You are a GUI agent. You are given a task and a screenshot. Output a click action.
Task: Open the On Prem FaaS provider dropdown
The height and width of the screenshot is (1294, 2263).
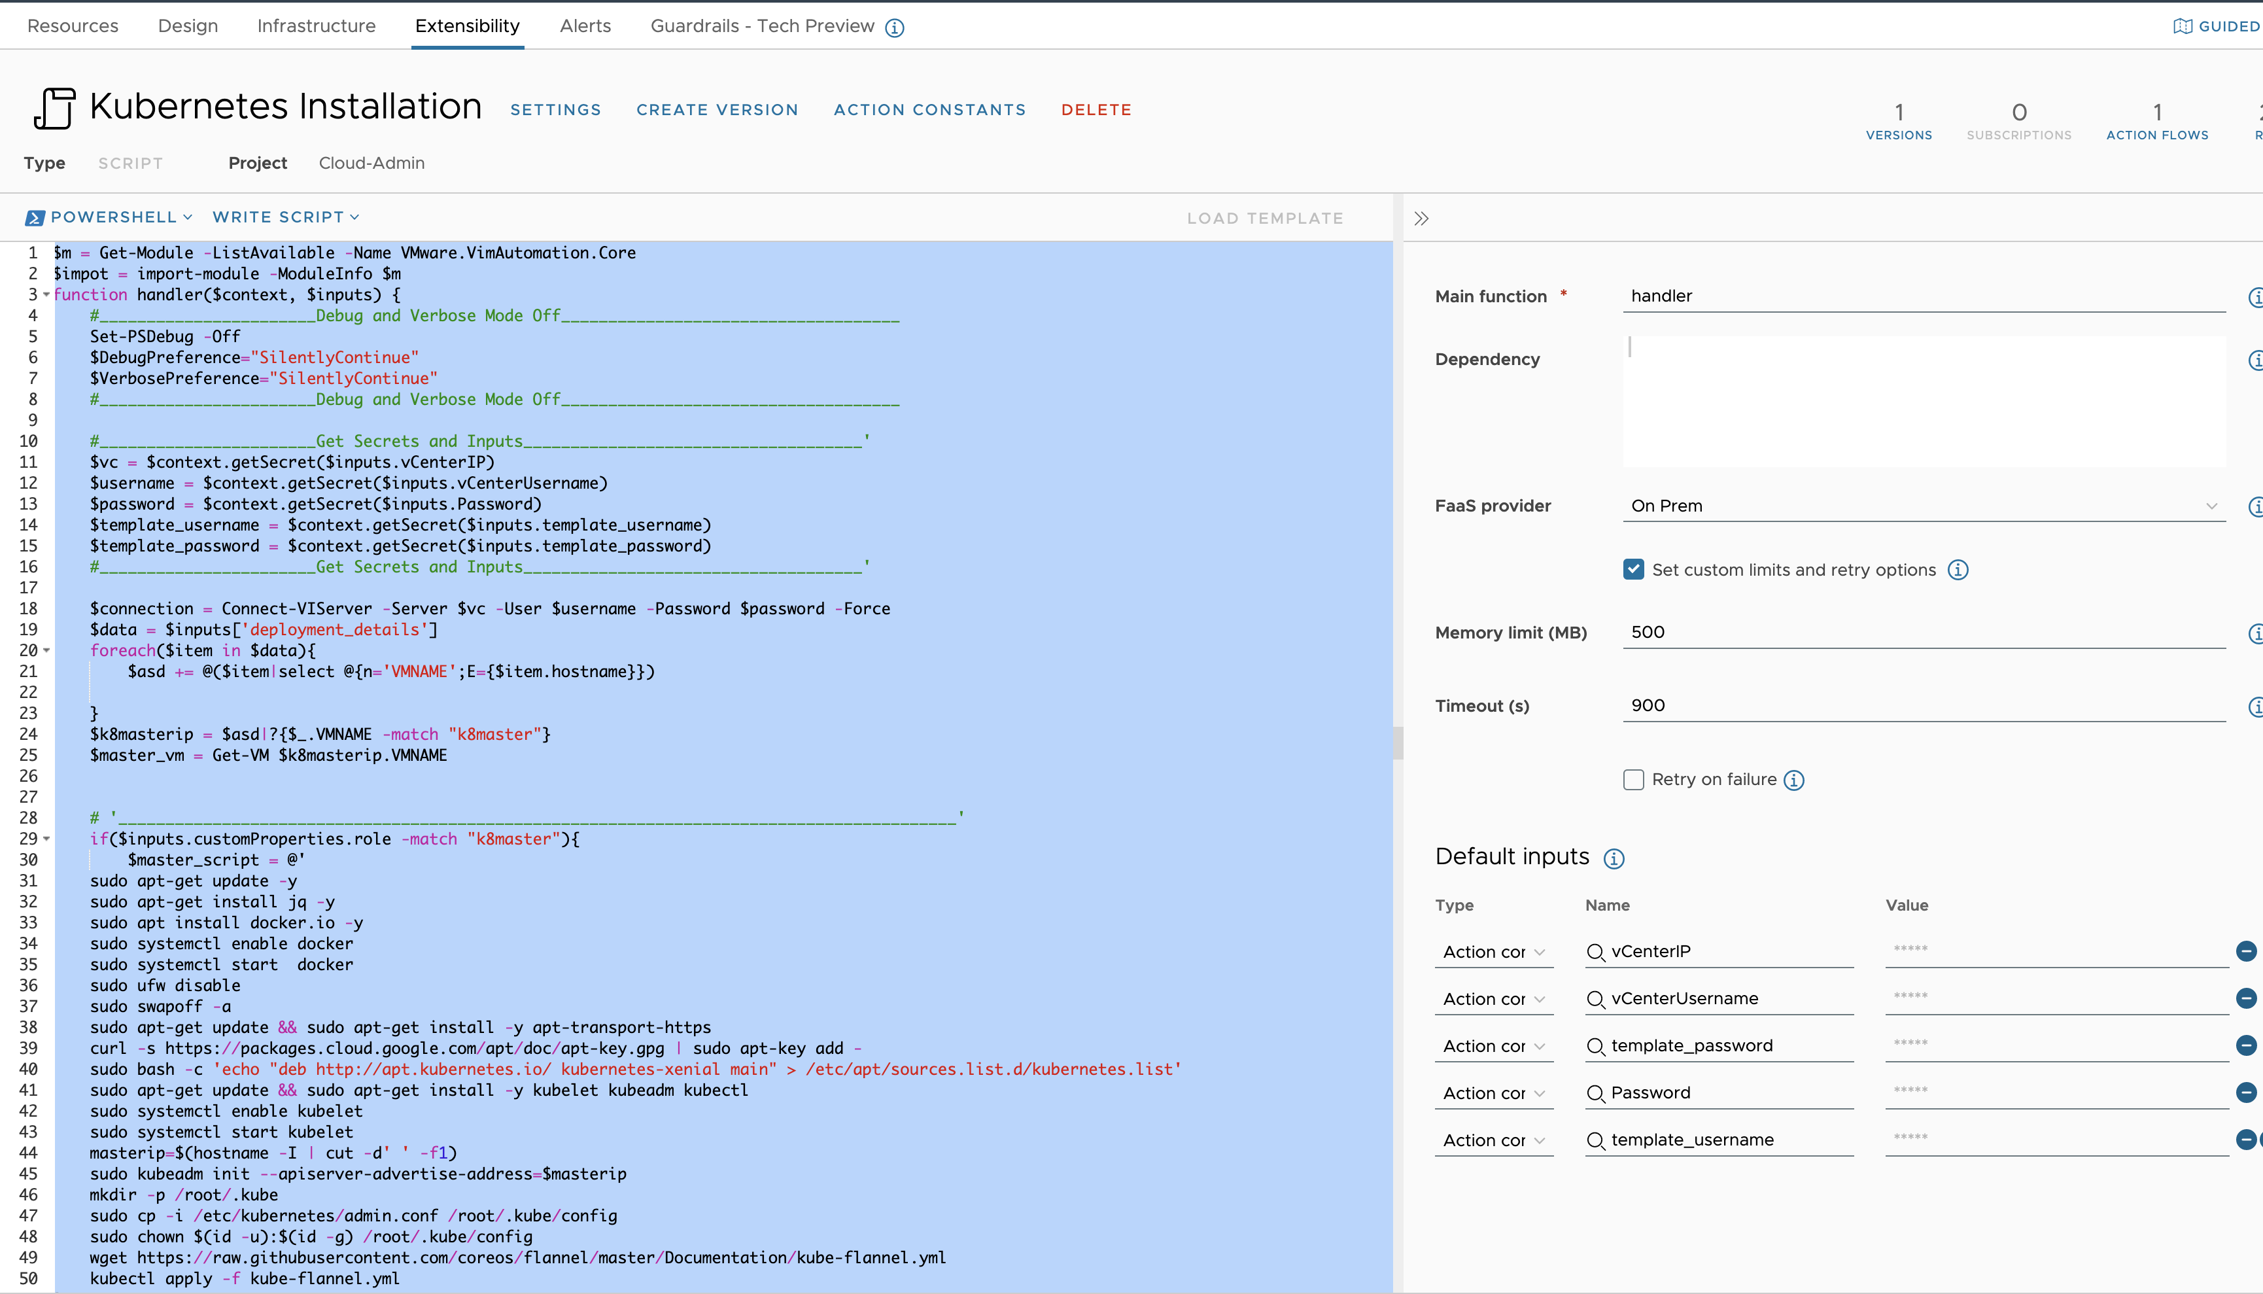click(2211, 506)
